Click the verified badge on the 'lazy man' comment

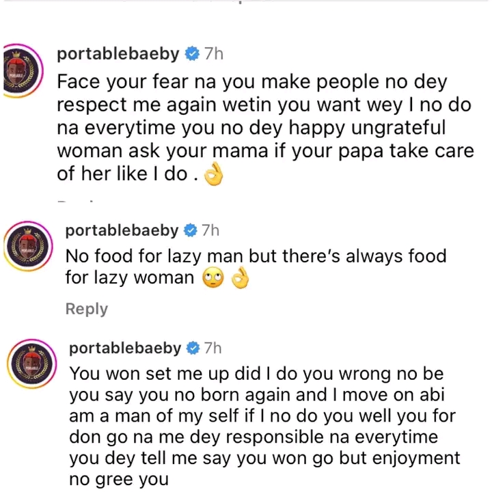[189, 231]
